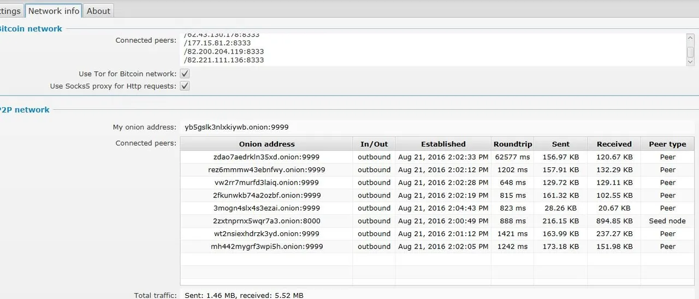699x299 pixels.
Task: Click the 894.85 KB received value
Action: click(614, 221)
